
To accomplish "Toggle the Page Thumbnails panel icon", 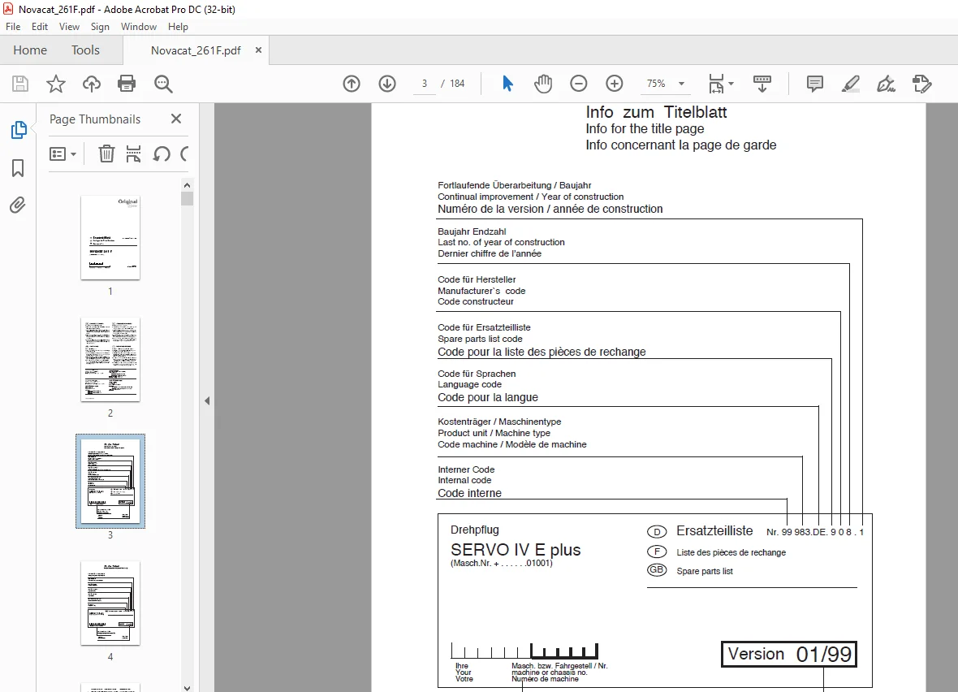I will click(x=19, y=130).
